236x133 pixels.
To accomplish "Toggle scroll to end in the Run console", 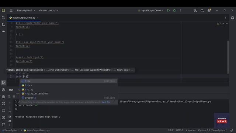I will pos(10,117).
